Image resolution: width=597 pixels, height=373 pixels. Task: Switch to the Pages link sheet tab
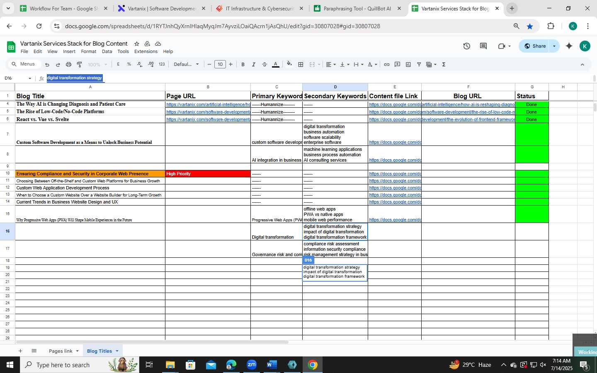[61, 351]
